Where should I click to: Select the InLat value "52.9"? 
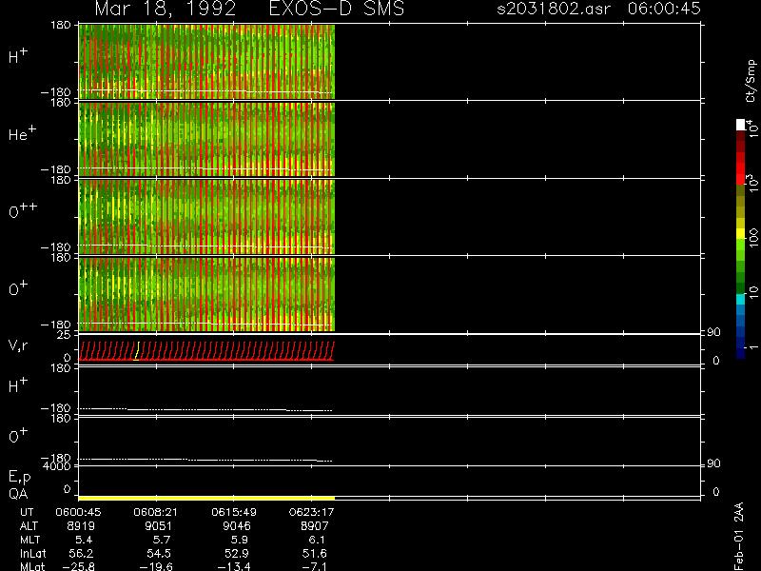pyautogui.click(x=236, y=553)
